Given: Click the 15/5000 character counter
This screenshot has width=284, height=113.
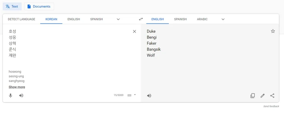Looking at the screenshot, I should 118,95.
